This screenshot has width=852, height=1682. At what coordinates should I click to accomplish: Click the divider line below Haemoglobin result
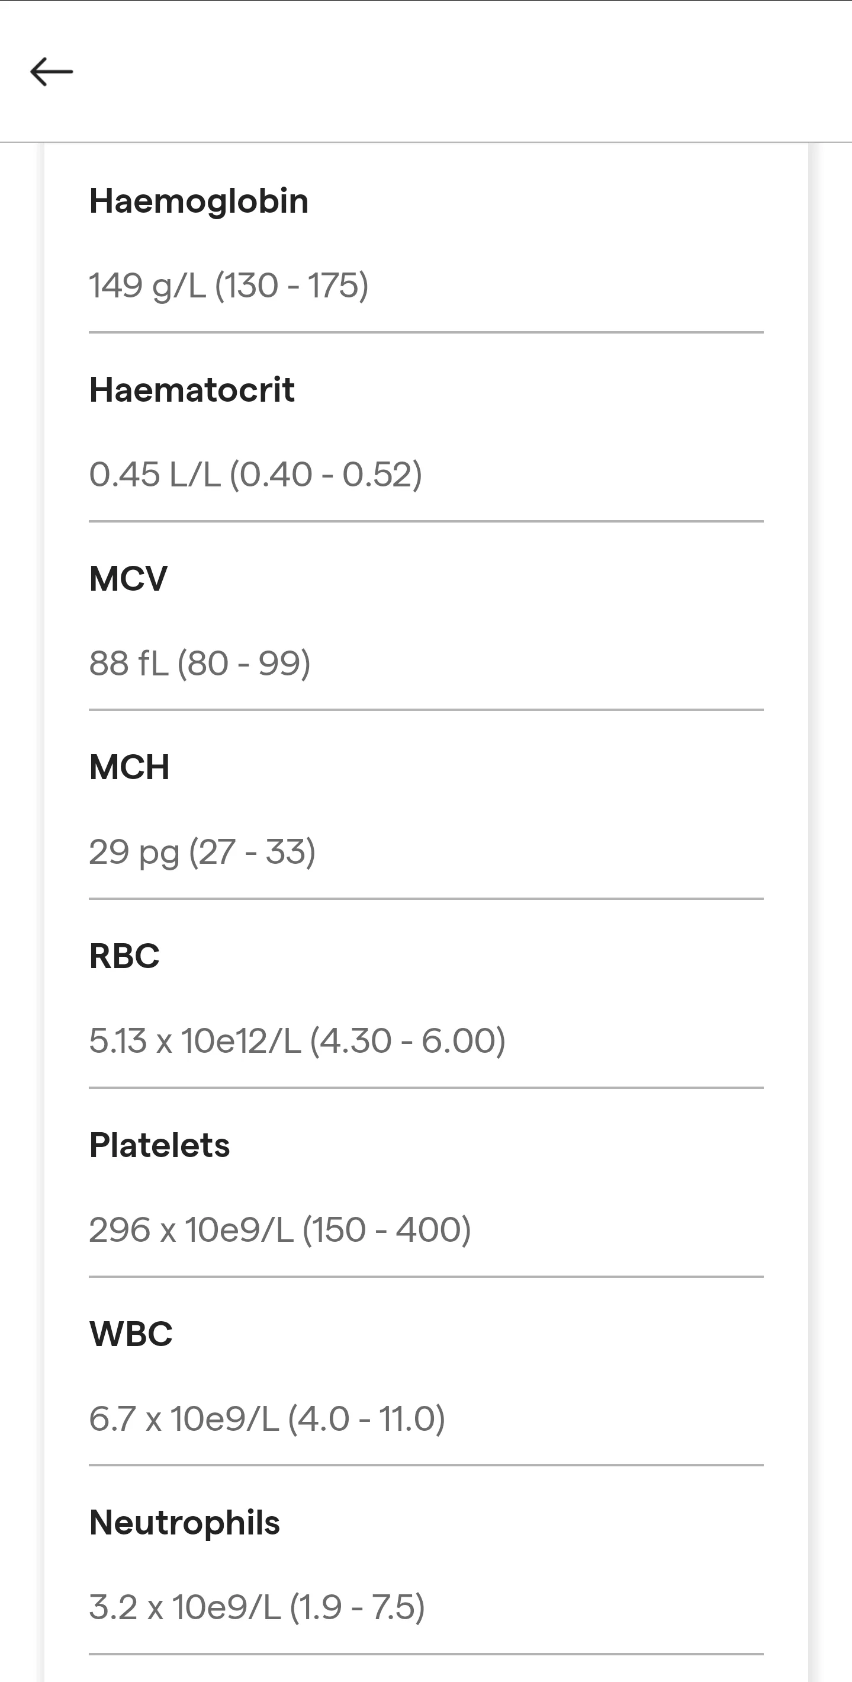click(x=426, y=332)
